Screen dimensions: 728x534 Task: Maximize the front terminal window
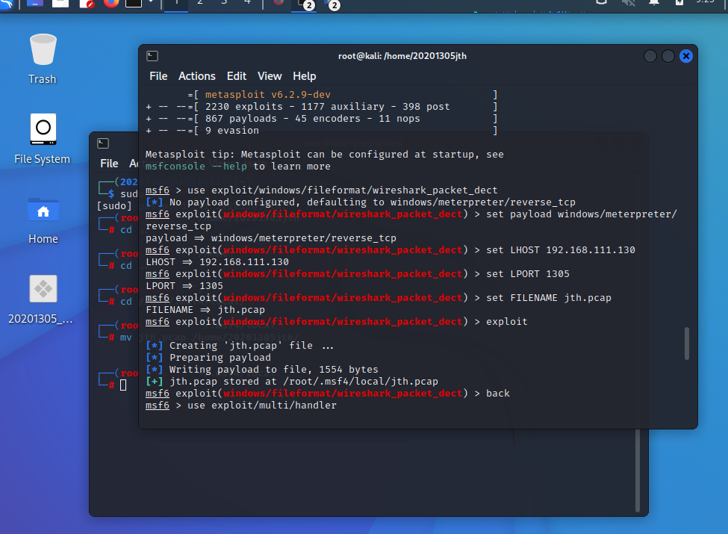click(668, 56)
